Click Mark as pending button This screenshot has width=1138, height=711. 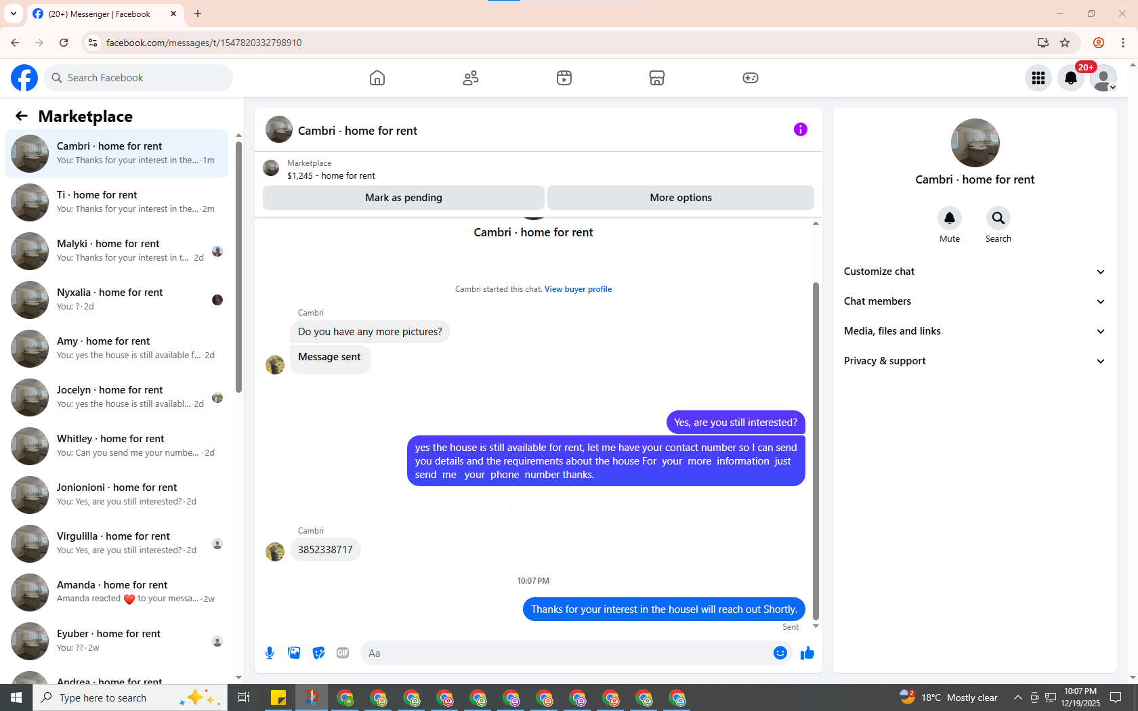(404, 198)
